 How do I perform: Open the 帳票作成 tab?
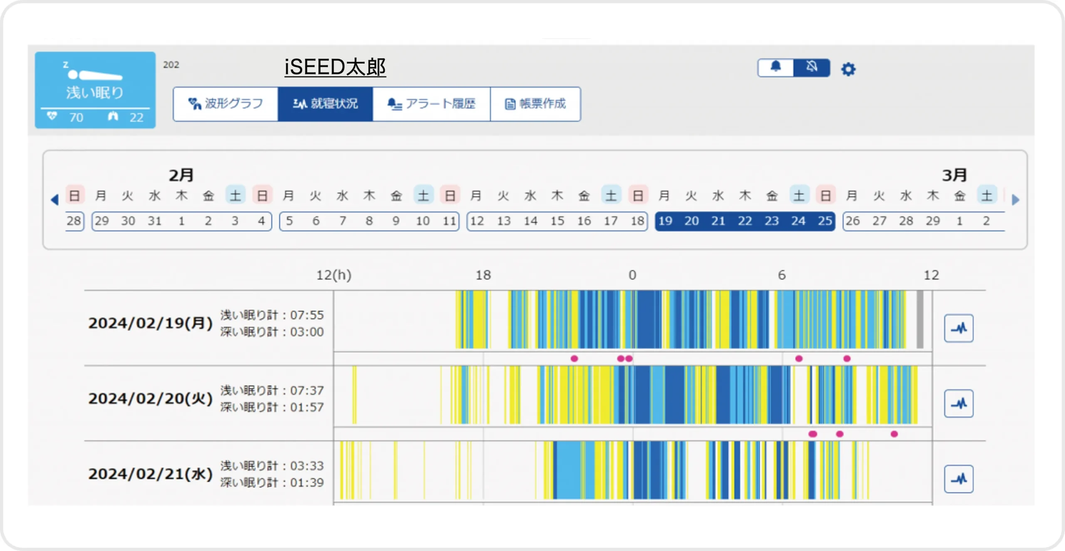[x=535, y=104]
